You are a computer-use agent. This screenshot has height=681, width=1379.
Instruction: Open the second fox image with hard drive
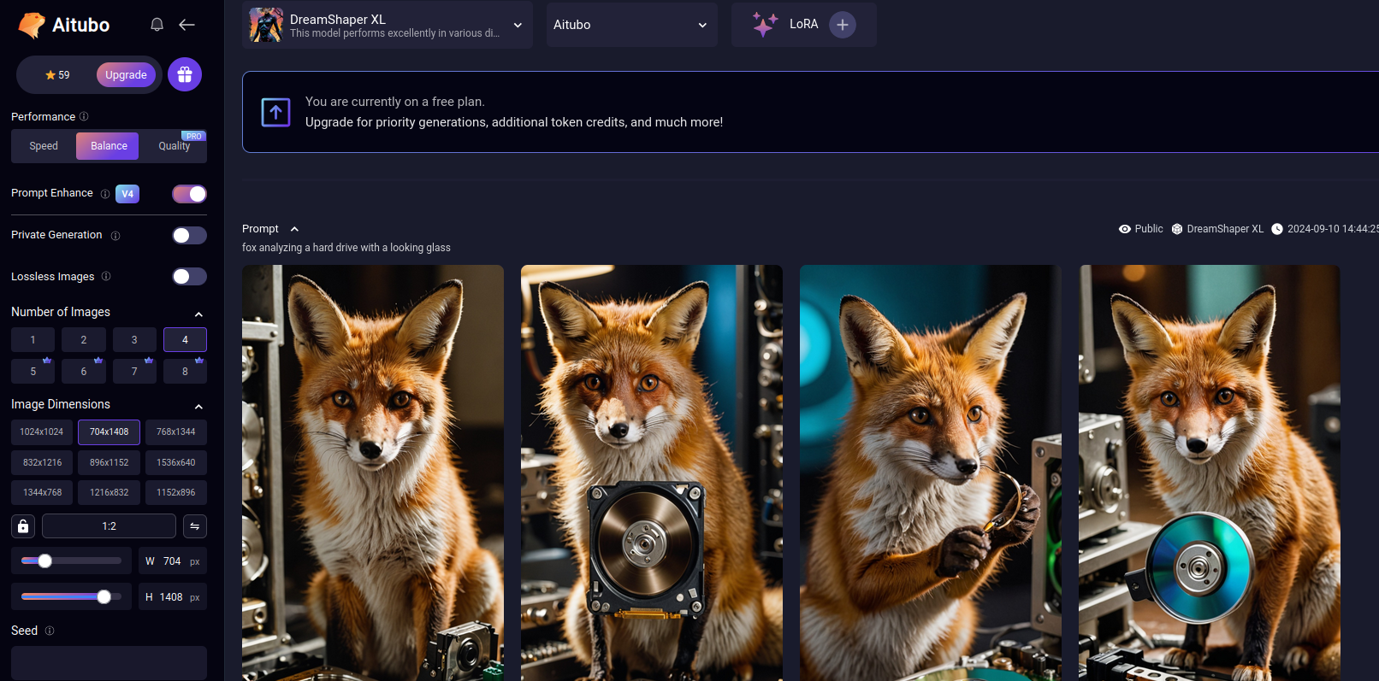click(x=651, y=473)
